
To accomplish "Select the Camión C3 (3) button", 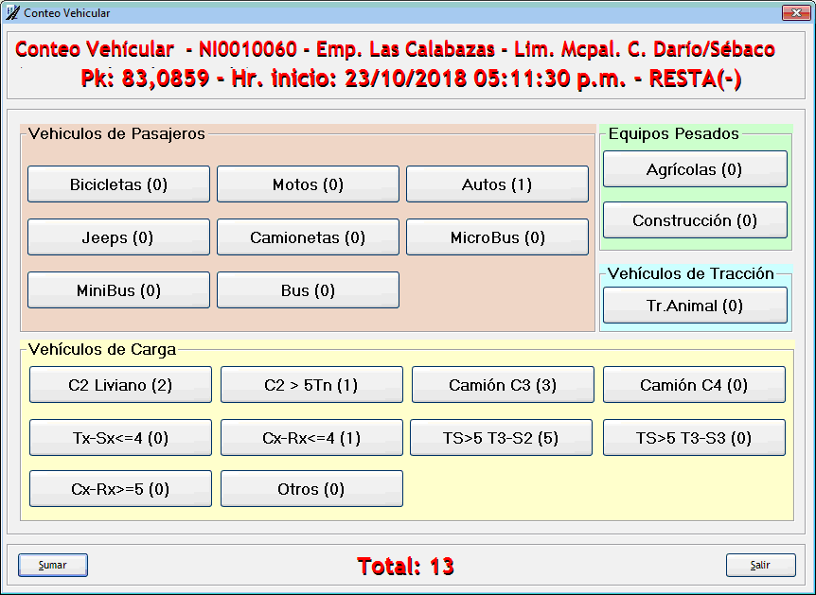I will [x=503, y=385].
